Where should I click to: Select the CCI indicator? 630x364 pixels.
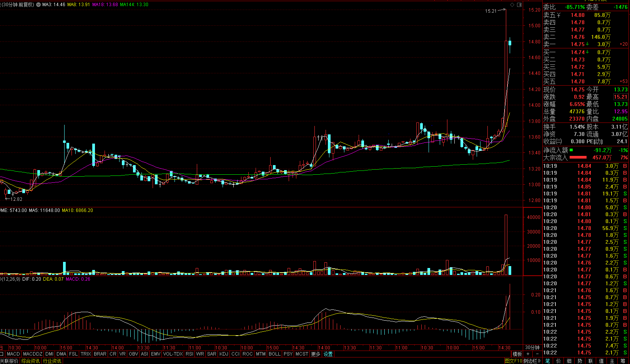coord(235,354)
